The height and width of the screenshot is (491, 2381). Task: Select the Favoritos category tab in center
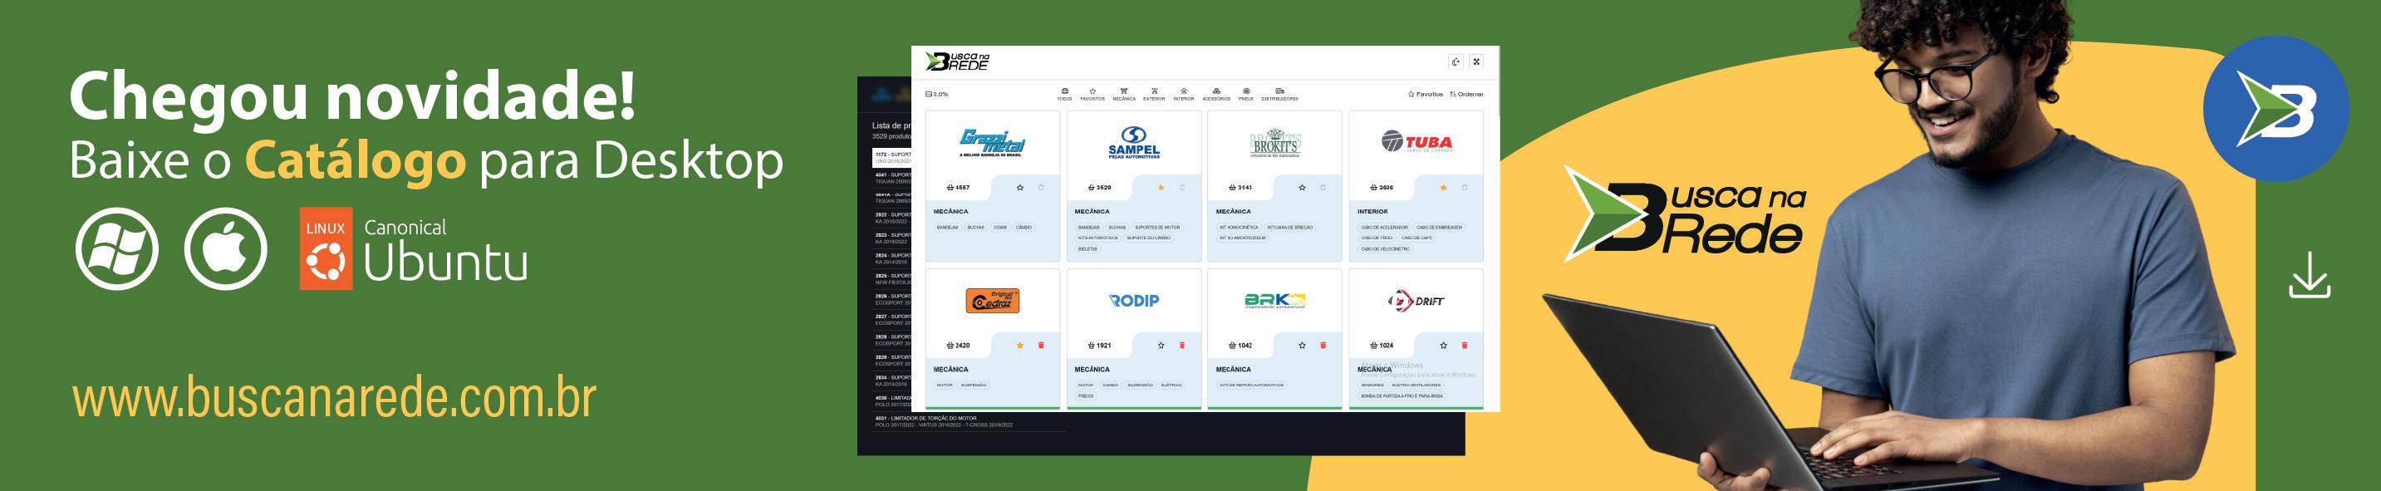tap(1092, 95)
